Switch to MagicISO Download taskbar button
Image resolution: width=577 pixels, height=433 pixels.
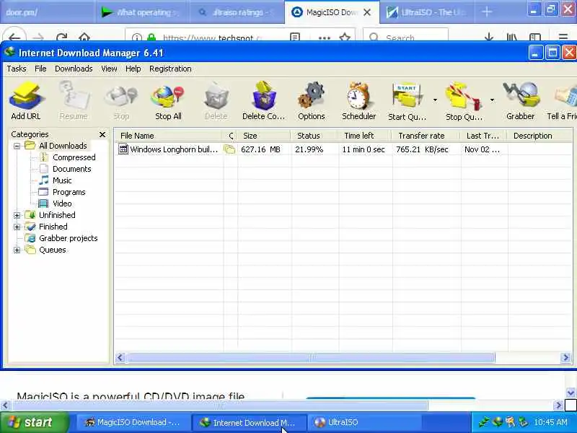coord(133,422)
